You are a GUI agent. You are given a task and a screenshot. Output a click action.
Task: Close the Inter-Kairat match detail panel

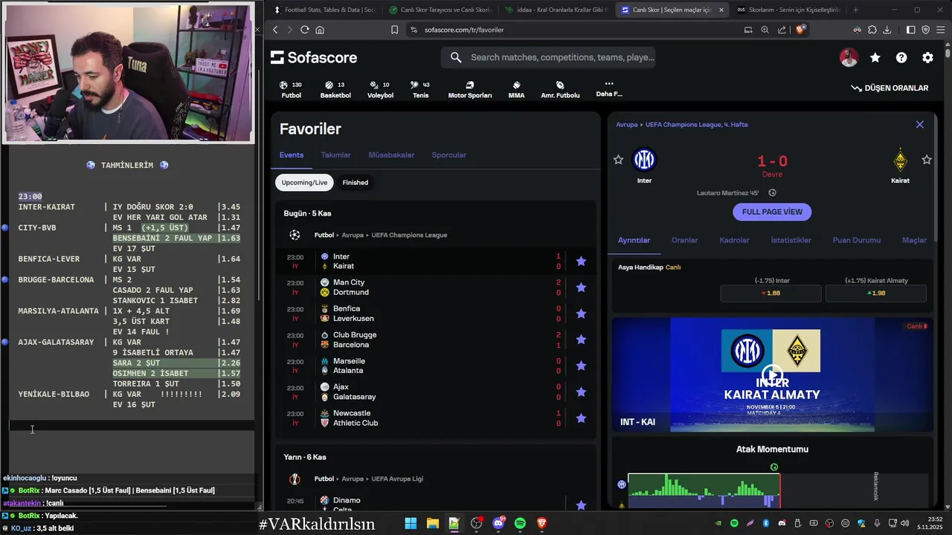point(920,125)
